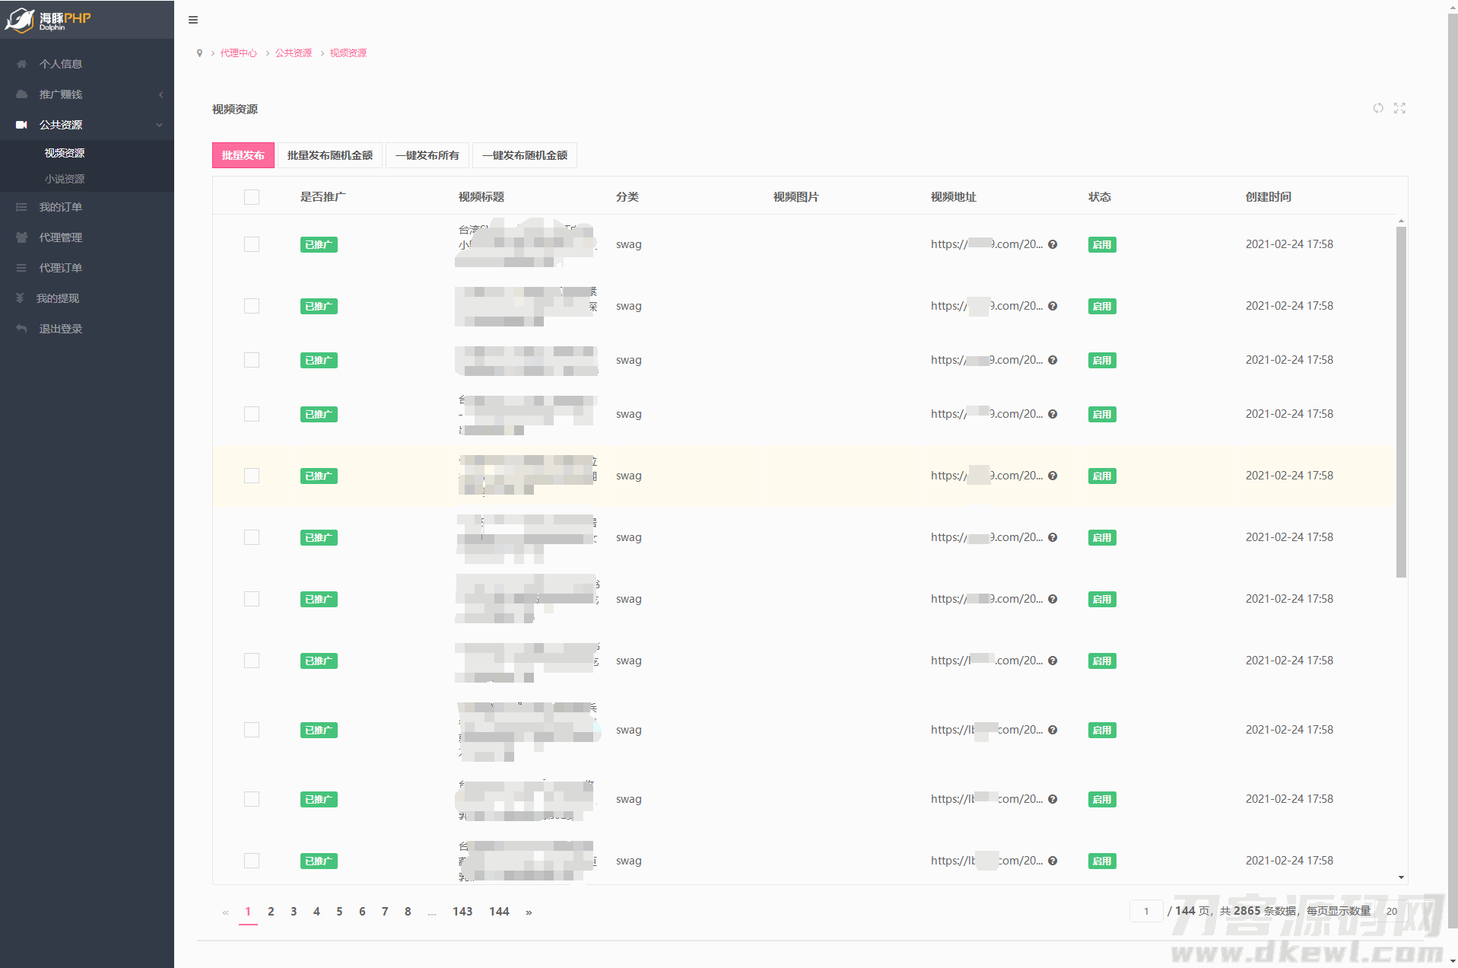Click the location pin breadcrumb icon

click(x=199, y=53)
